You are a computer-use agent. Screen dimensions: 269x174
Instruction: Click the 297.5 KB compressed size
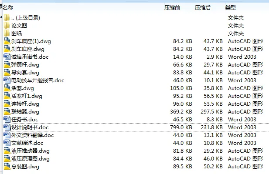point(211,112)
